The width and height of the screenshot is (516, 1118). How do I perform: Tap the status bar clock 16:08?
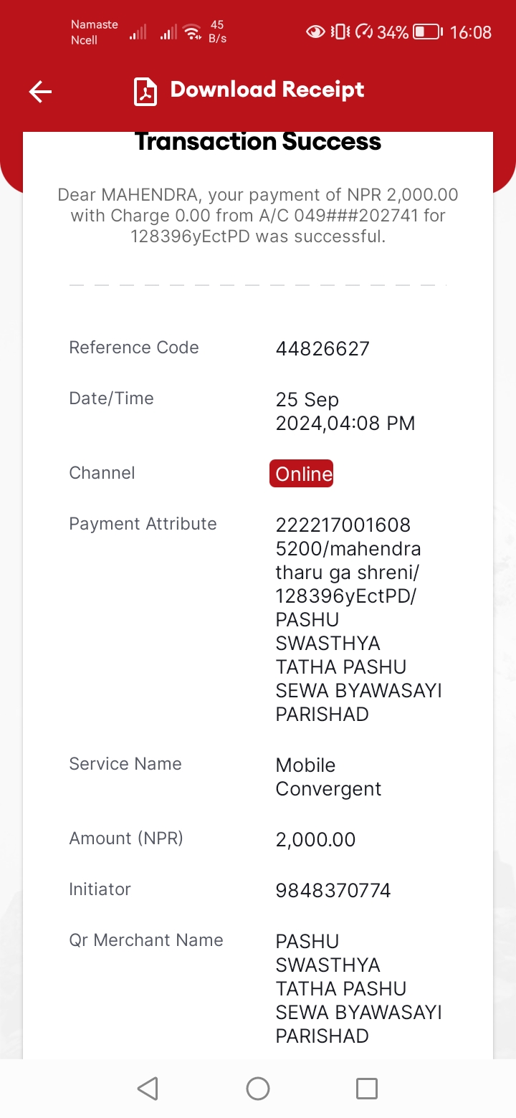point(471,32)
